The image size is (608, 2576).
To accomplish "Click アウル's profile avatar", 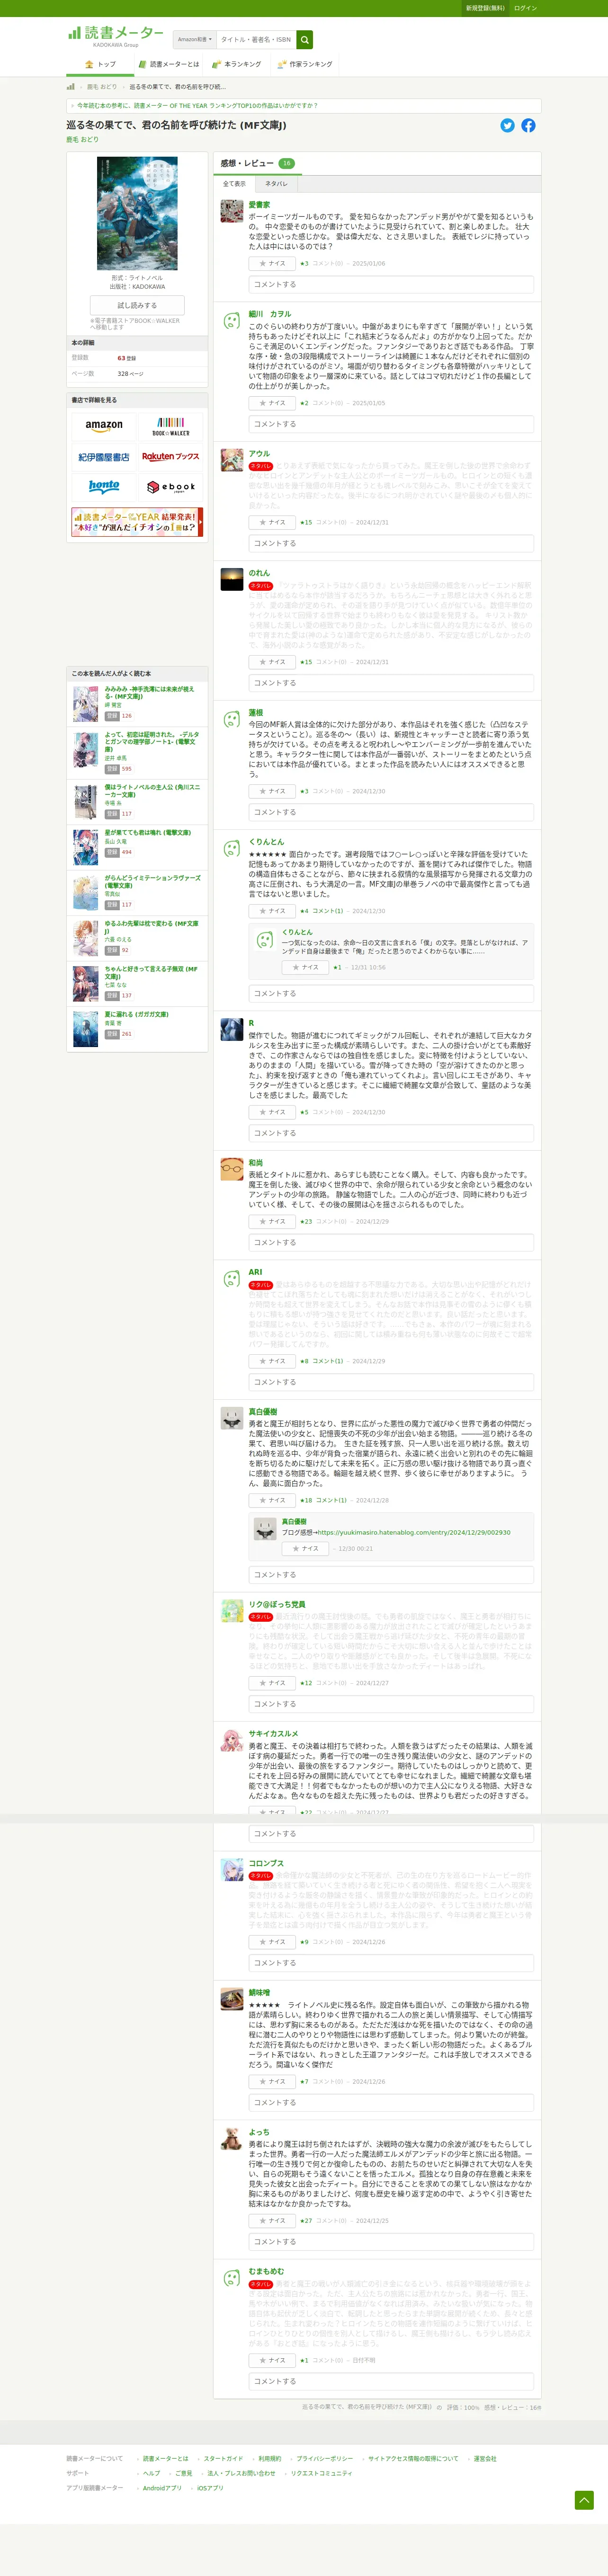I will click(x=232, y=460).
